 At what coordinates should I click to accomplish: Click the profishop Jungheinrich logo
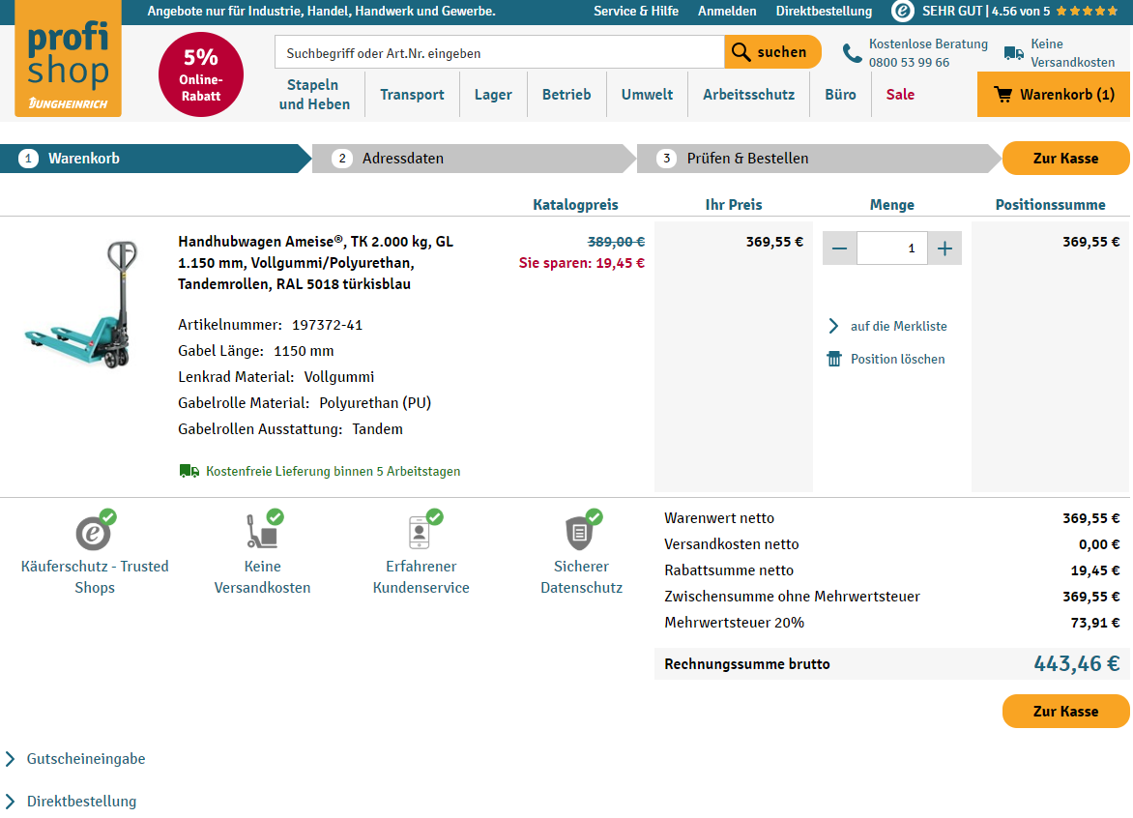pos(68,59)
